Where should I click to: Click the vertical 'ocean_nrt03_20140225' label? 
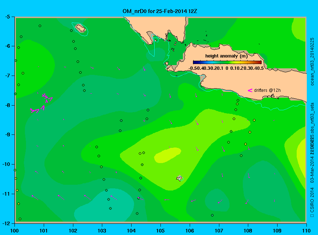coord(312,61)
